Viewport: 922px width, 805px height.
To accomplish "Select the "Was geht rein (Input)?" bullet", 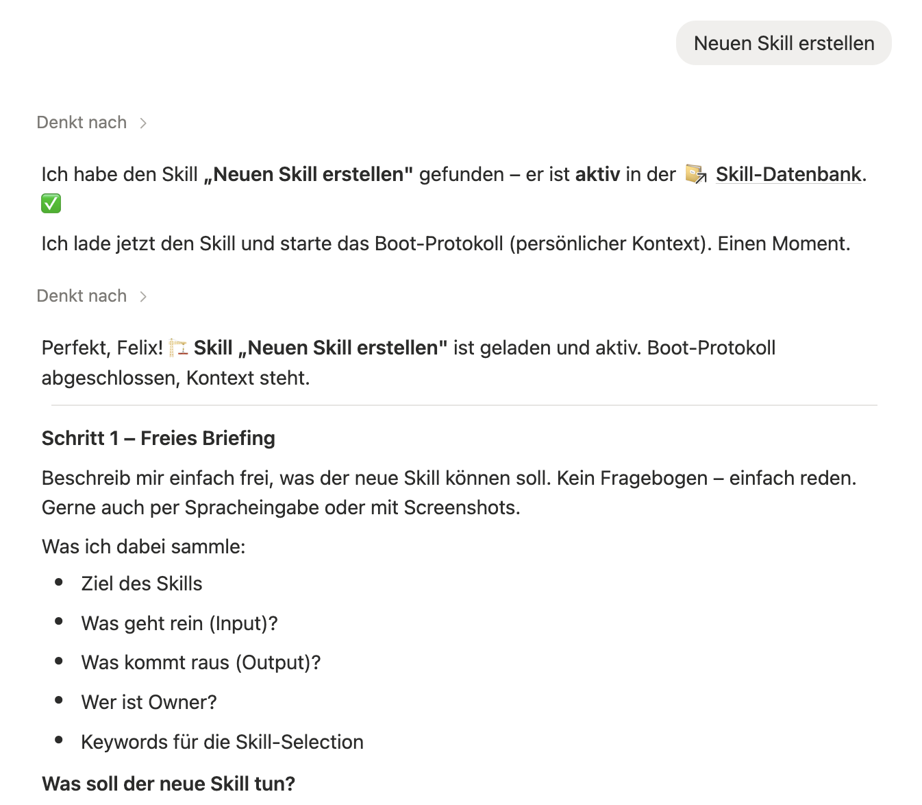I will click(179, 623).
